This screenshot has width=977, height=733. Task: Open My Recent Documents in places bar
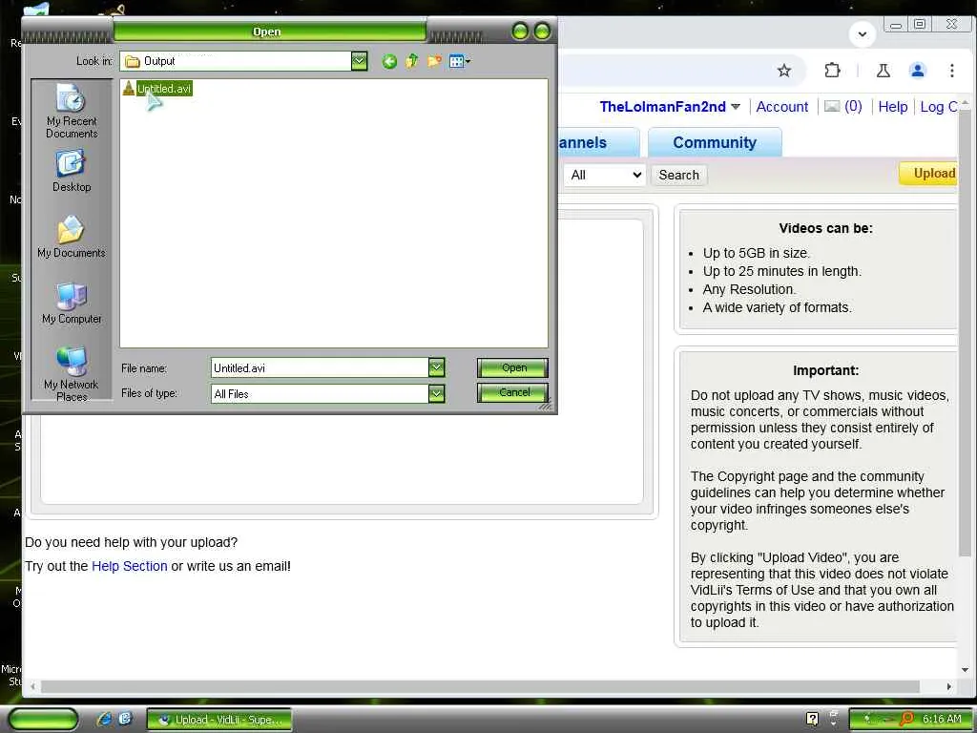coord(72,111)
